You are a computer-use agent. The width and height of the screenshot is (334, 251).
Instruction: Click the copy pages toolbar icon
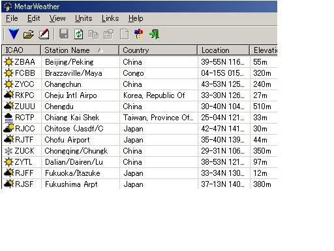click(x=94, y=35)
